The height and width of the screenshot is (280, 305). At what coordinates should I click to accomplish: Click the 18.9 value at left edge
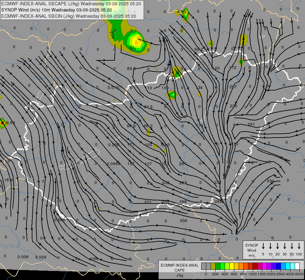[8, 180]
